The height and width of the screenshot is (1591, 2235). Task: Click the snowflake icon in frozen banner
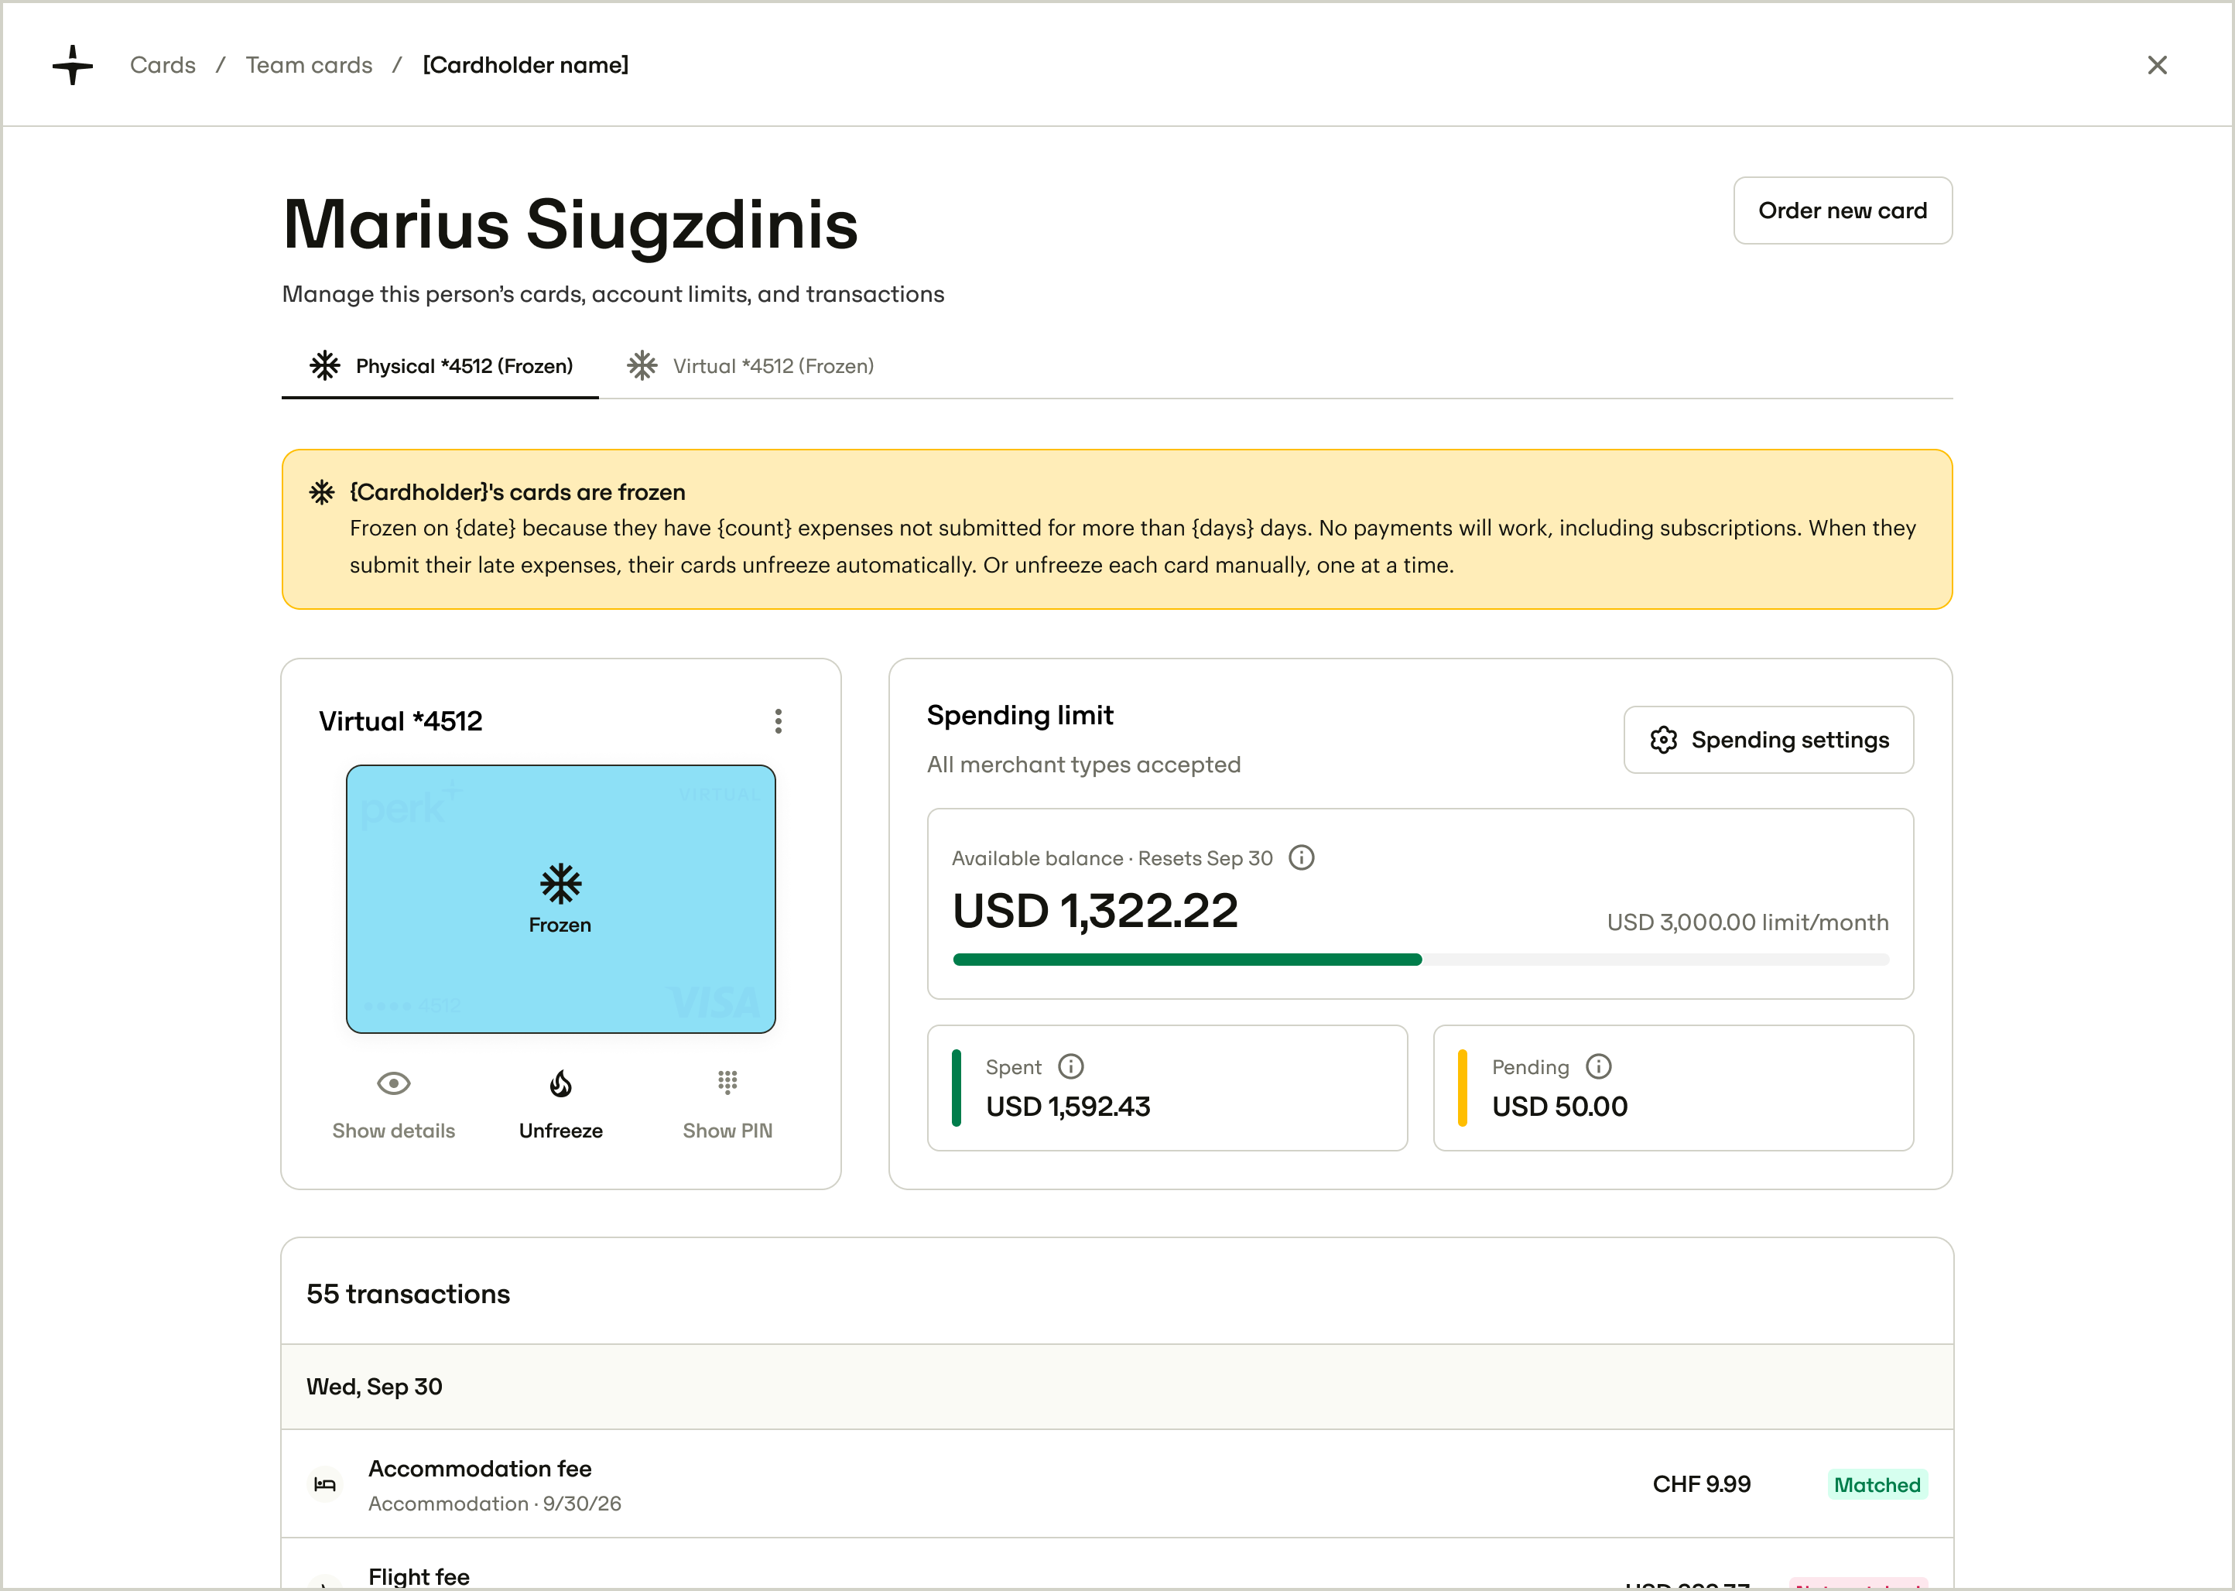323,492
